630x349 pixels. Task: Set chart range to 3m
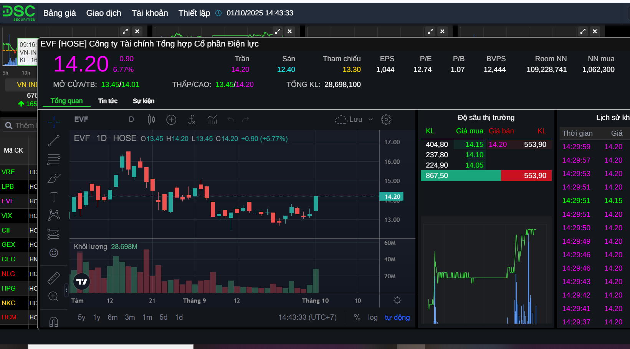point(130,317)
